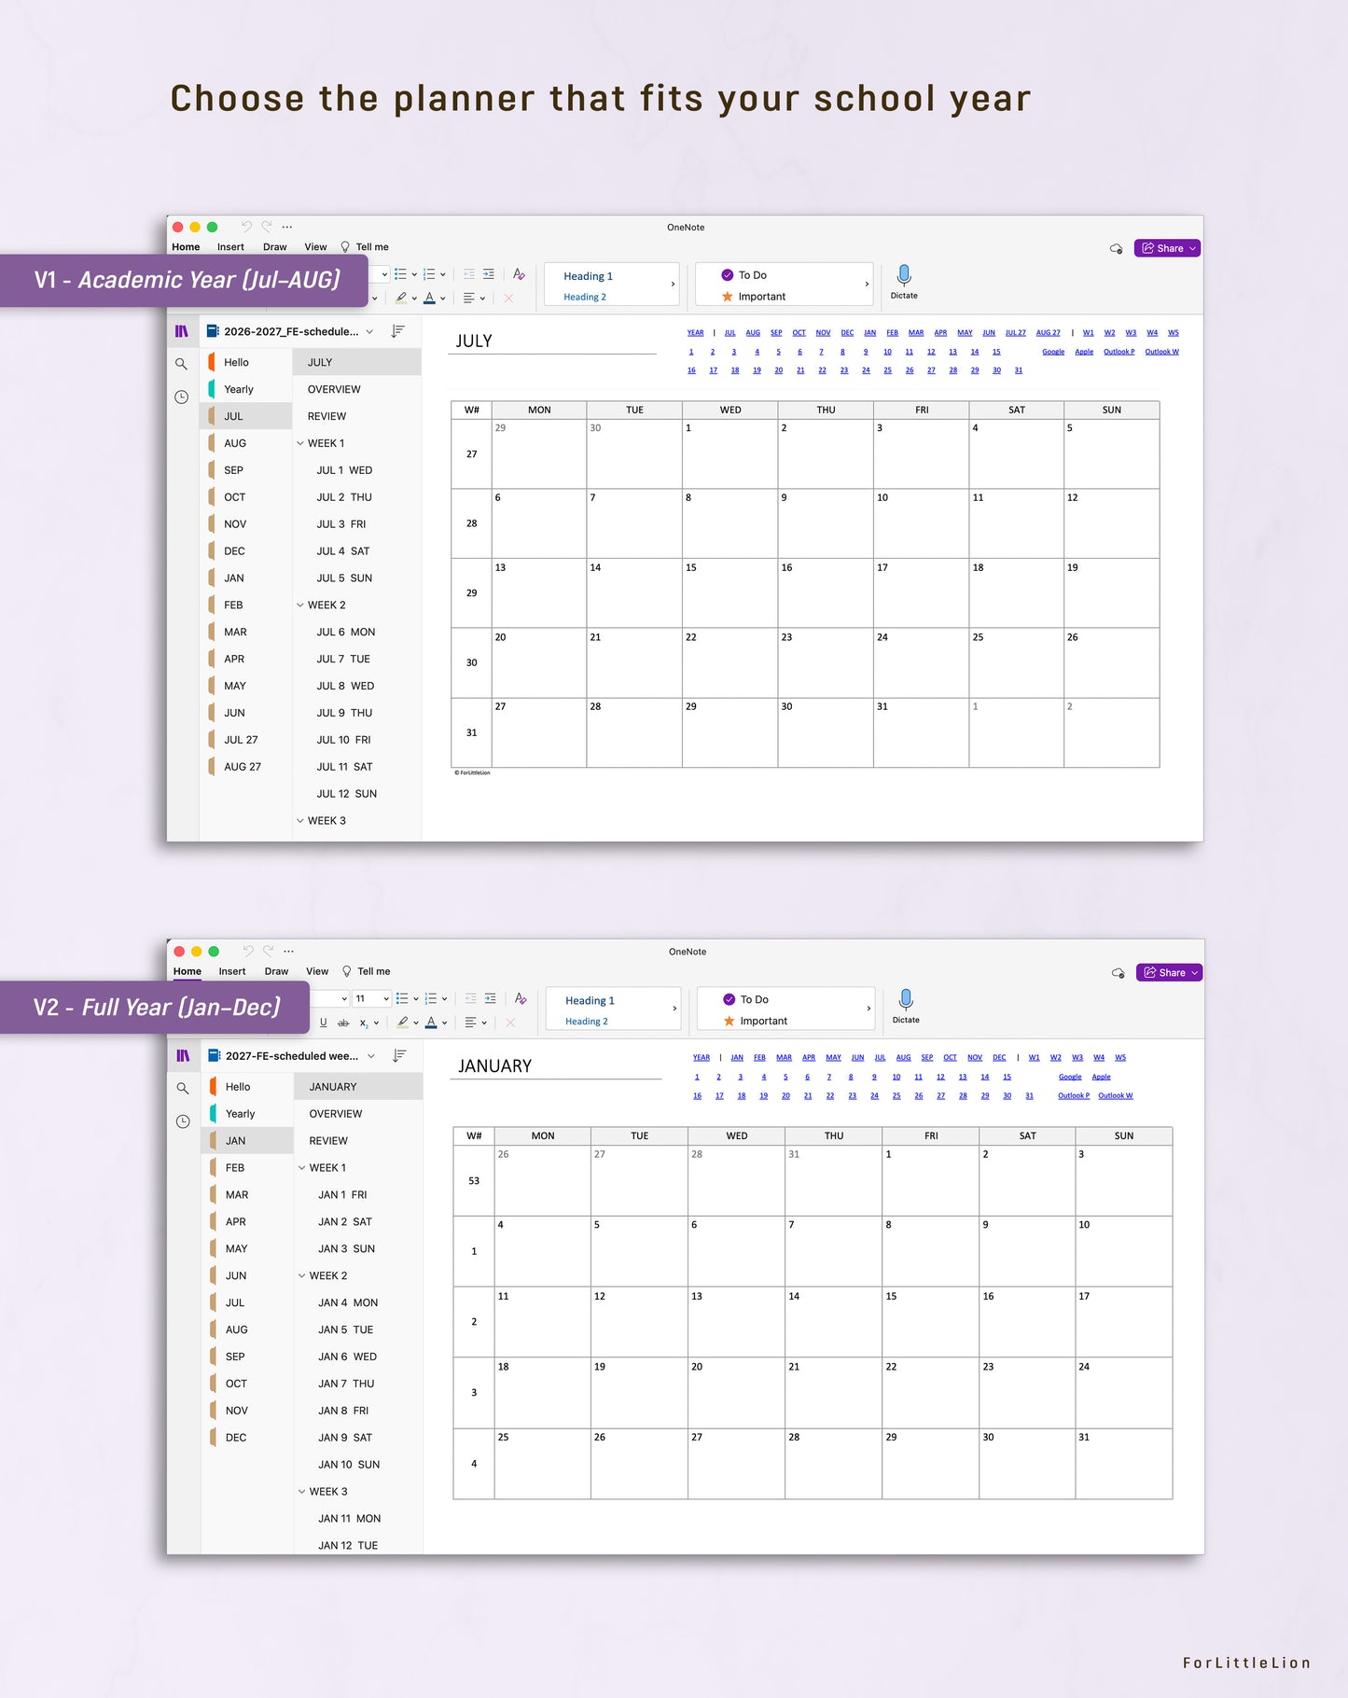Apply the Important star tag in V1 window
The width and height of the screenshot is (1348, 1698).
coord(728,297)
